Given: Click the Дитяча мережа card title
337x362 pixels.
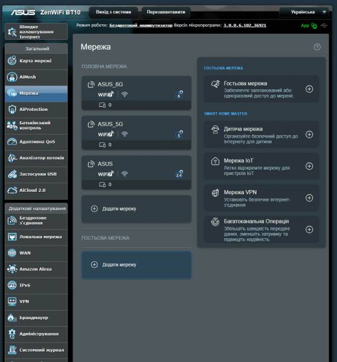Looking at the screenshot, I should pyautogui.click(x=243, y=129).
